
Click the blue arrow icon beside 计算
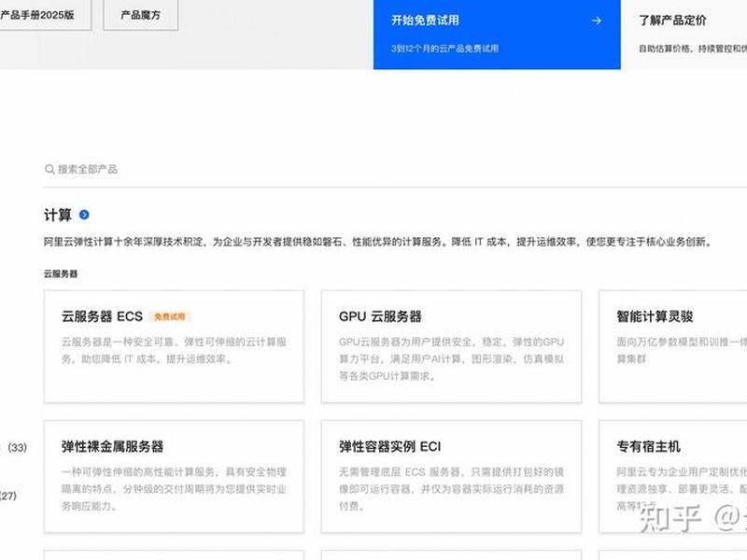[x=84, y=215]
